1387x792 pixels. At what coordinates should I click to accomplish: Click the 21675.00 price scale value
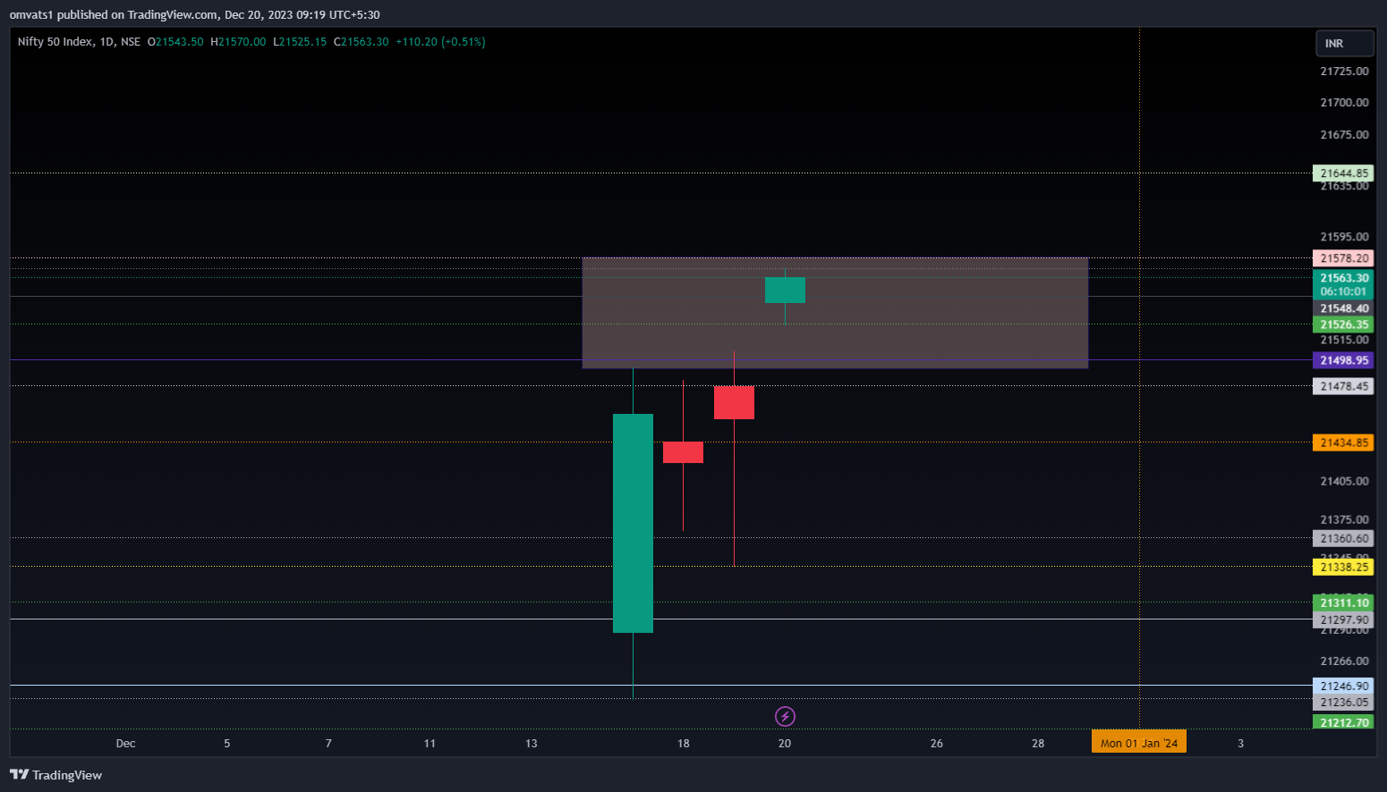click(1344, 135)
